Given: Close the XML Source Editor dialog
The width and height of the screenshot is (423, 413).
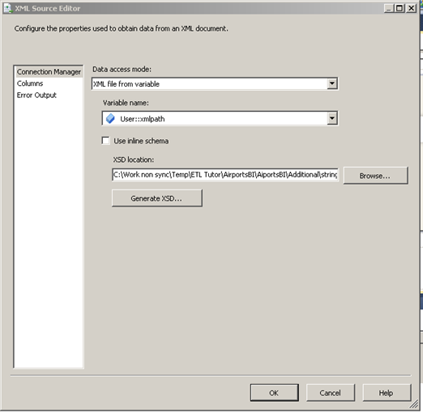Looking at the screenshot, I should click(x=411, y=8).
